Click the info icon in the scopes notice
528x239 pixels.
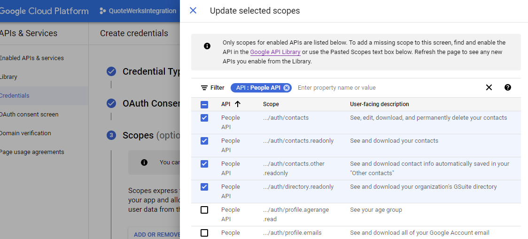tap(207, 46)
